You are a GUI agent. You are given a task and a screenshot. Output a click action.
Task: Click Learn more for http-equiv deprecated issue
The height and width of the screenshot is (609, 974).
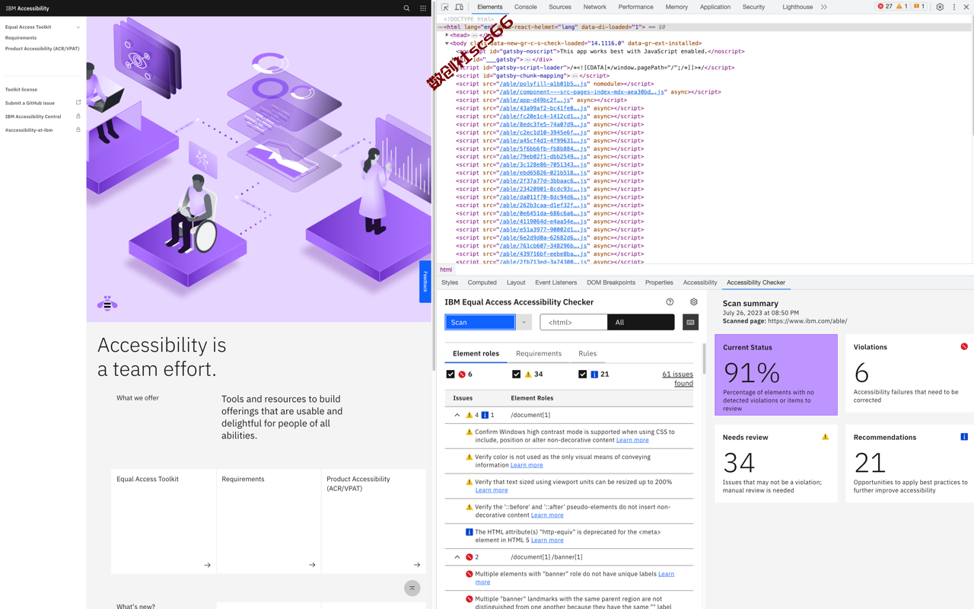pyautogui.click(x=547, y=540)
